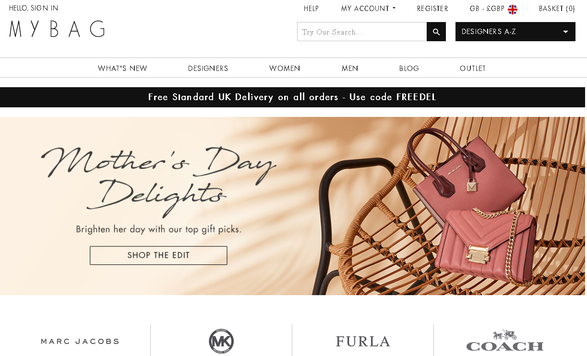Click the Try Our Search input field
Viewport: 587px width, 356px height.
pos(362,32)
